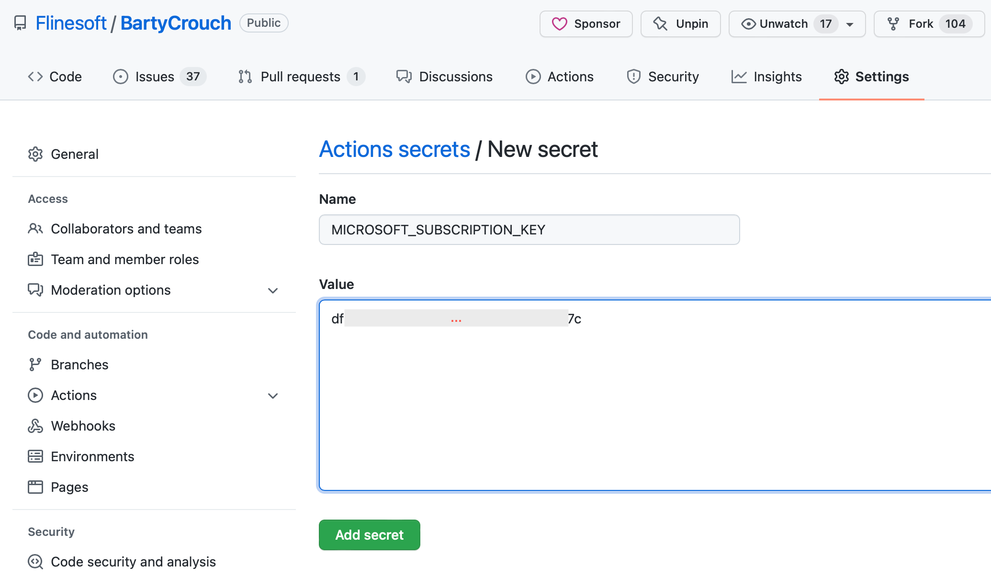Screen dimensions: 991x577
Task: Open the Security tab in top nav
Action: tap(663, 77)
